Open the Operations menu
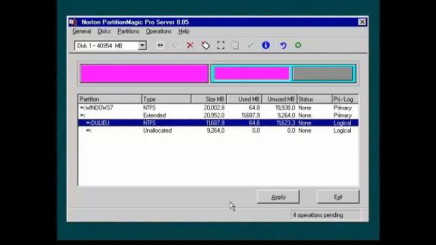This screenshot has height=245, width=436. [x=159, y=31]
